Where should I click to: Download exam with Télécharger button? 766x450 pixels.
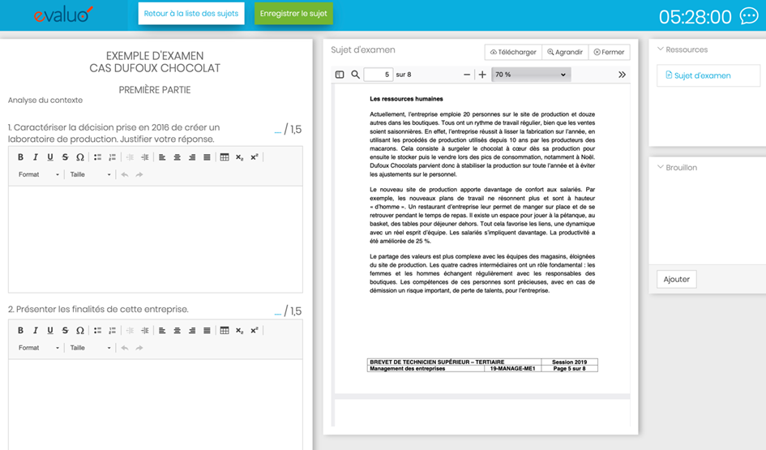tap(513, 52)
